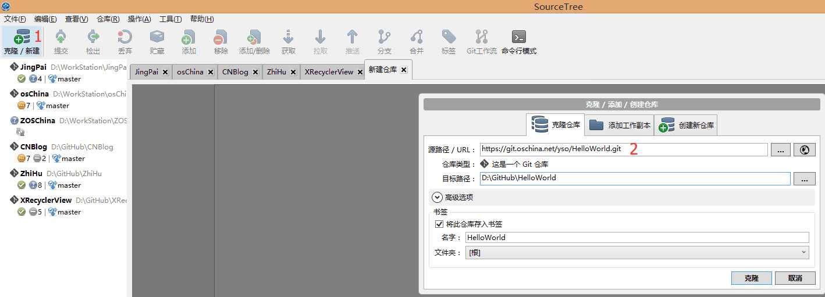This screenshot has width=825, height=297.
Task: Click the Git Flow (Git工作流) toolbar icon
Action: [482, 37]
